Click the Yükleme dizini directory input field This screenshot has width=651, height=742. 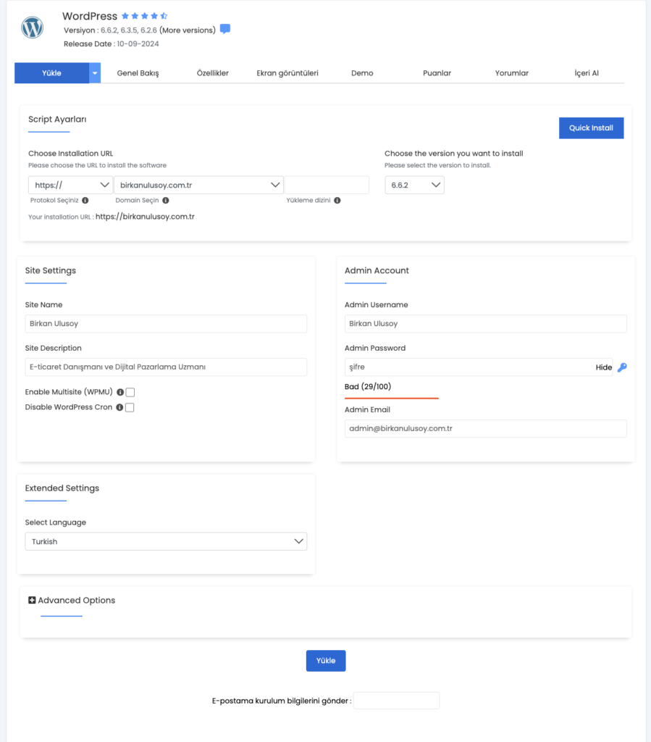tap(327, 185)
